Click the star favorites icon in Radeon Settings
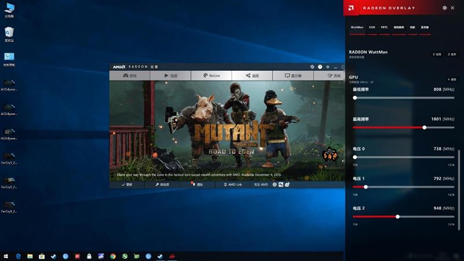The height and width of the screenshot is (261, 464). coord(328,67)
